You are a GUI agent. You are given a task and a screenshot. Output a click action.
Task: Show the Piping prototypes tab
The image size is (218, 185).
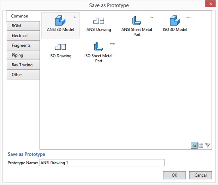point(23,55)
